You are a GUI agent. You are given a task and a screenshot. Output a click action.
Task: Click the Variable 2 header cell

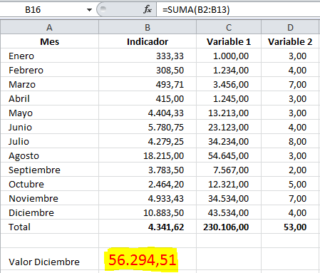point(290,41)
